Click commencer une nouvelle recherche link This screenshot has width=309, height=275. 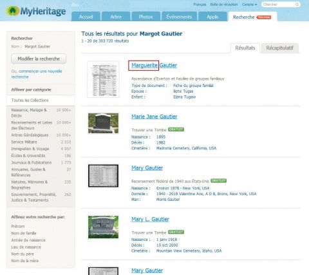(37, 74)
